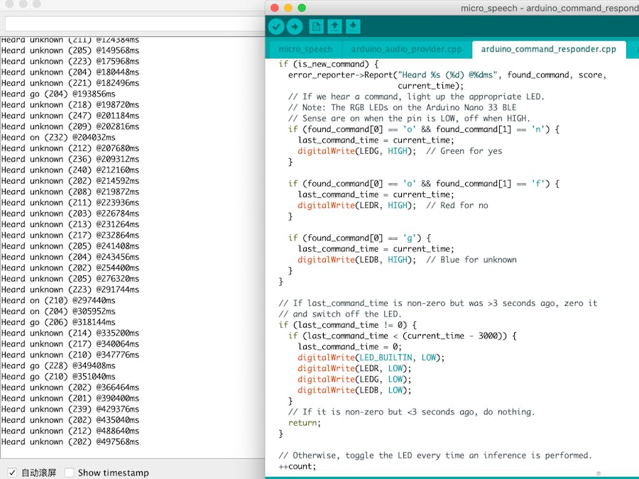Image resolution: width=639 pixels, height=479 pixels.
Task: Enable the Show timestamp checkbox
Action: click(x=69, y=471)
